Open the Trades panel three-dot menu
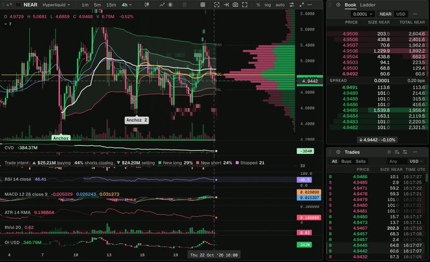The width and height of the screenshot is (430, 262). pos(415,152)
